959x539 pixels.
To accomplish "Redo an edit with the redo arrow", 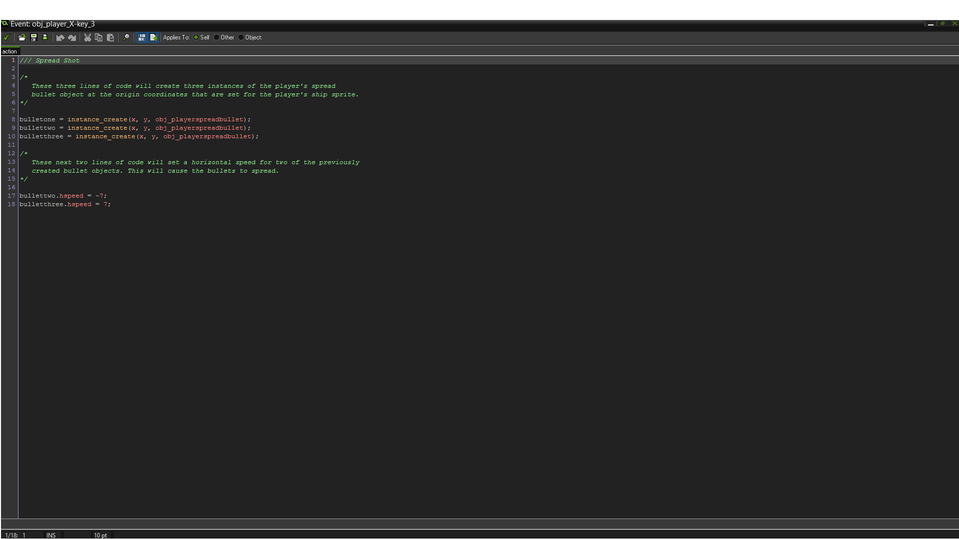I will click(x=72, y=37).
